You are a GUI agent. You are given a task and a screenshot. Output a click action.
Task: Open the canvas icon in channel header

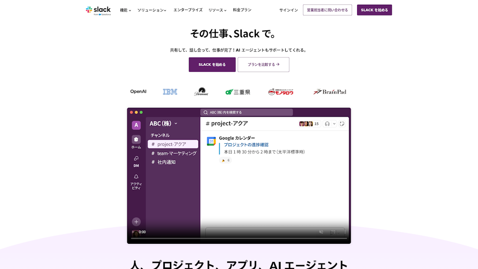tap(342, 124)
